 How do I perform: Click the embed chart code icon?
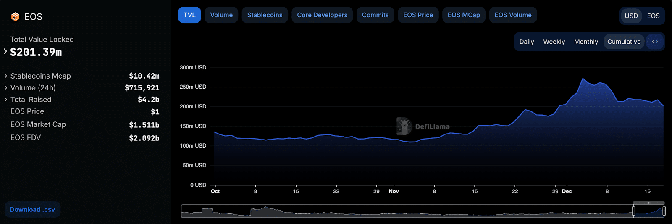(x=655, y=42)
